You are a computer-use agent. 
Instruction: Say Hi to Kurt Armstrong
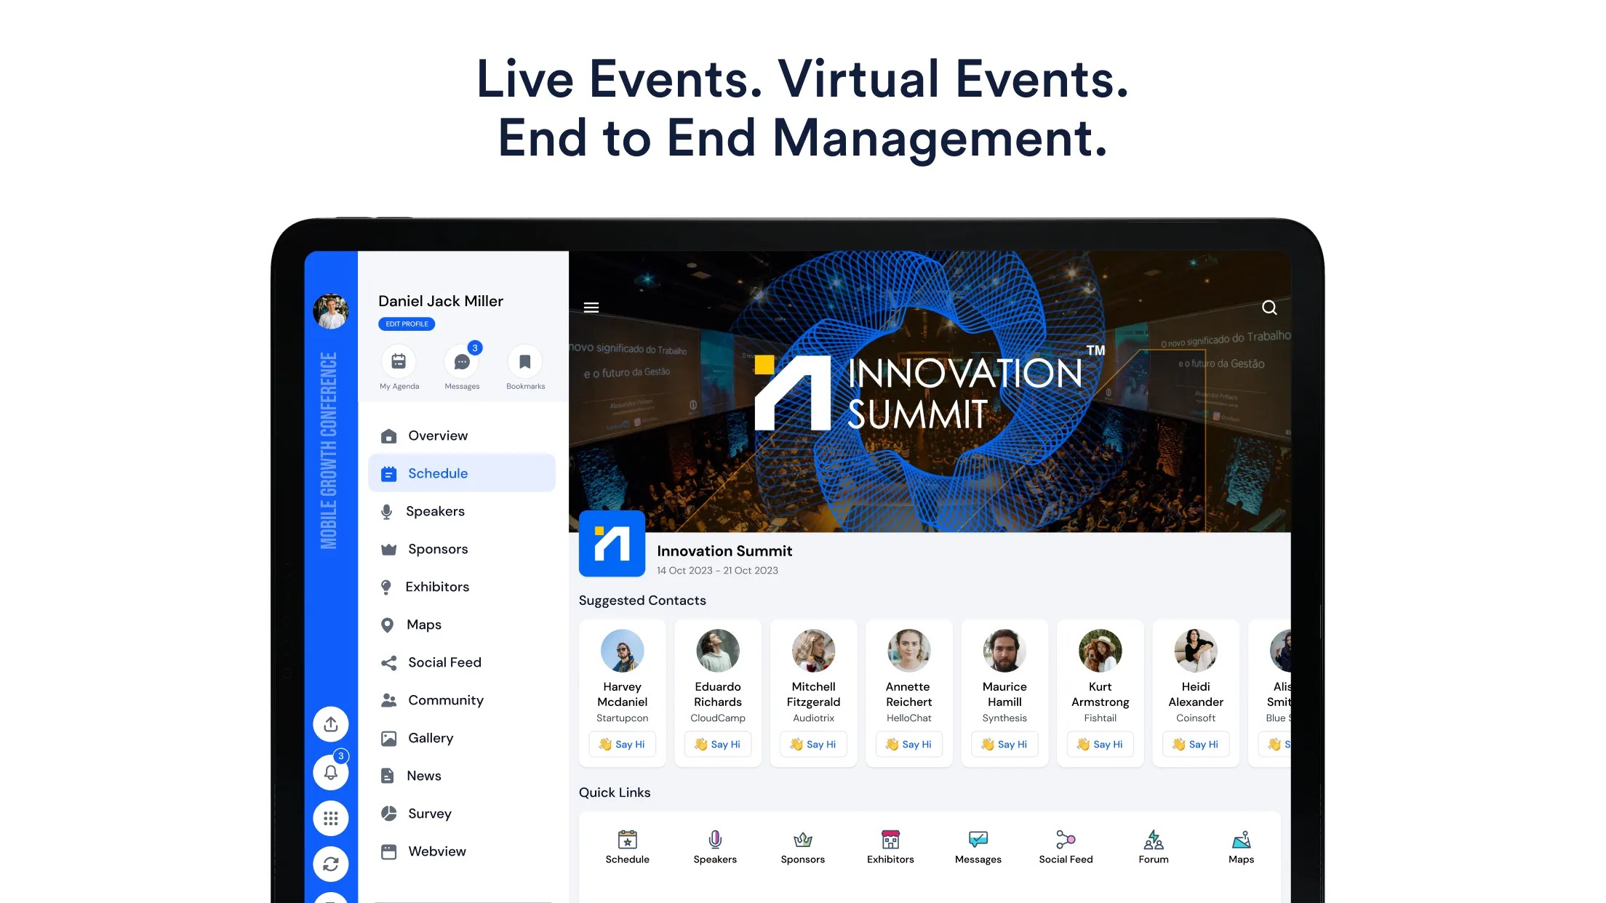[x=1100, y=745]
